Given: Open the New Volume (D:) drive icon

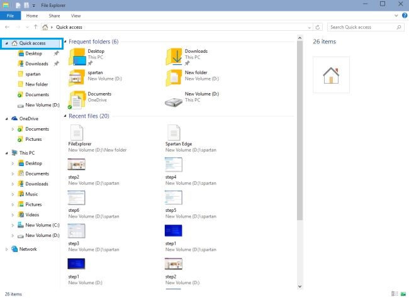Looking at the screenshot, I should [x=174, y=102].
